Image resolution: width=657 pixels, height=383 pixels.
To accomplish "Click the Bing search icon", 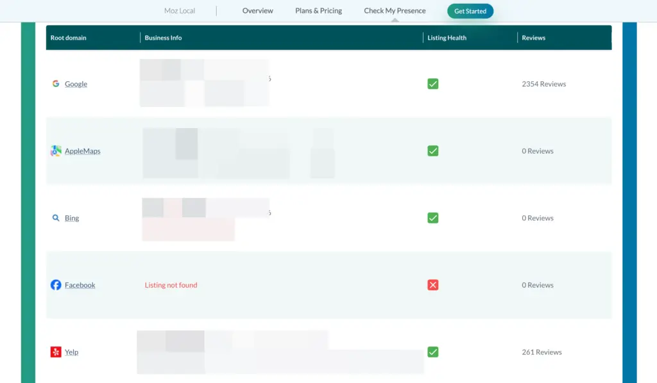I will [56, 218].
